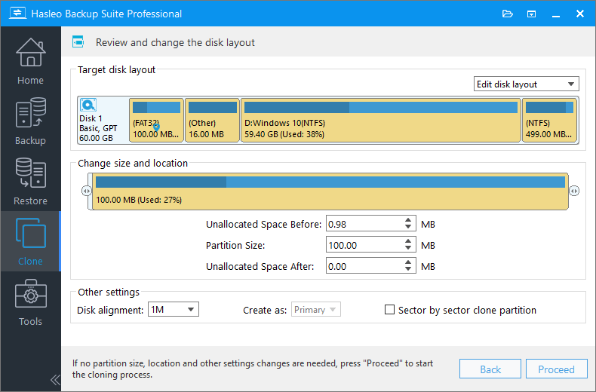Select the D:Windows 10(NTFS) partition
This screenshot has width=596, height=392.
(x=381, y=120)
